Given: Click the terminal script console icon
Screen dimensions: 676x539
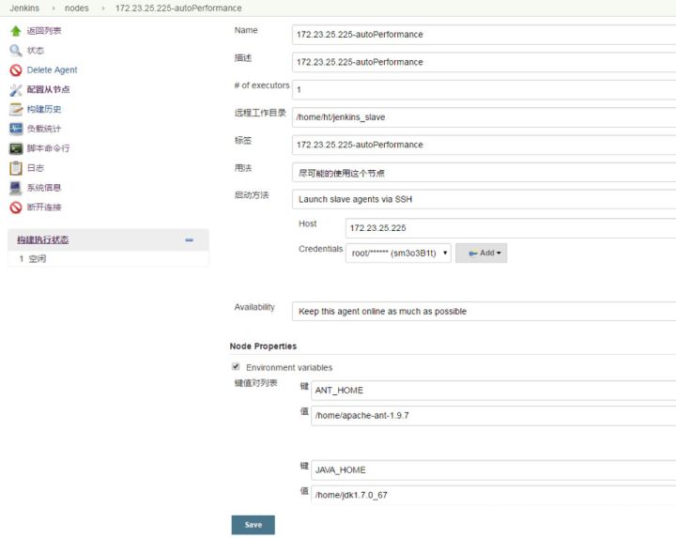Looking at the screenshot, I should (x=16, y=148).
